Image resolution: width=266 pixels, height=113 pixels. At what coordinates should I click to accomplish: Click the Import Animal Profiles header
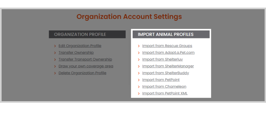(171, 34)
